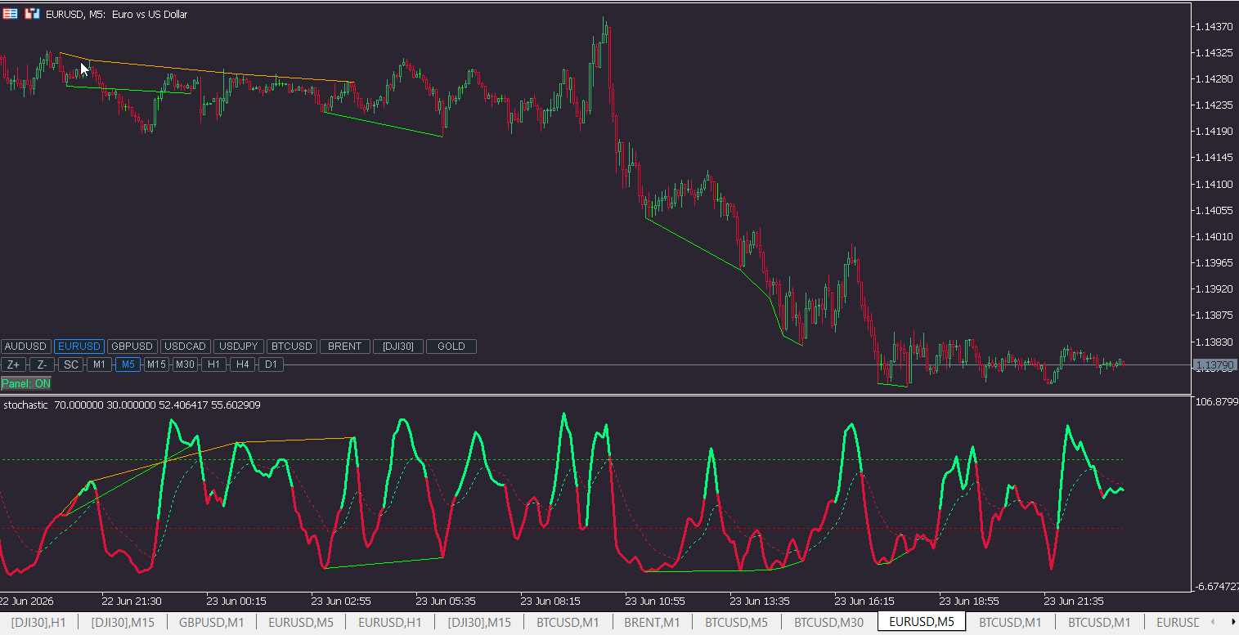1239x635 pixels.
Task: Switch symbol to GBPUSD
Action: [132, 347]
